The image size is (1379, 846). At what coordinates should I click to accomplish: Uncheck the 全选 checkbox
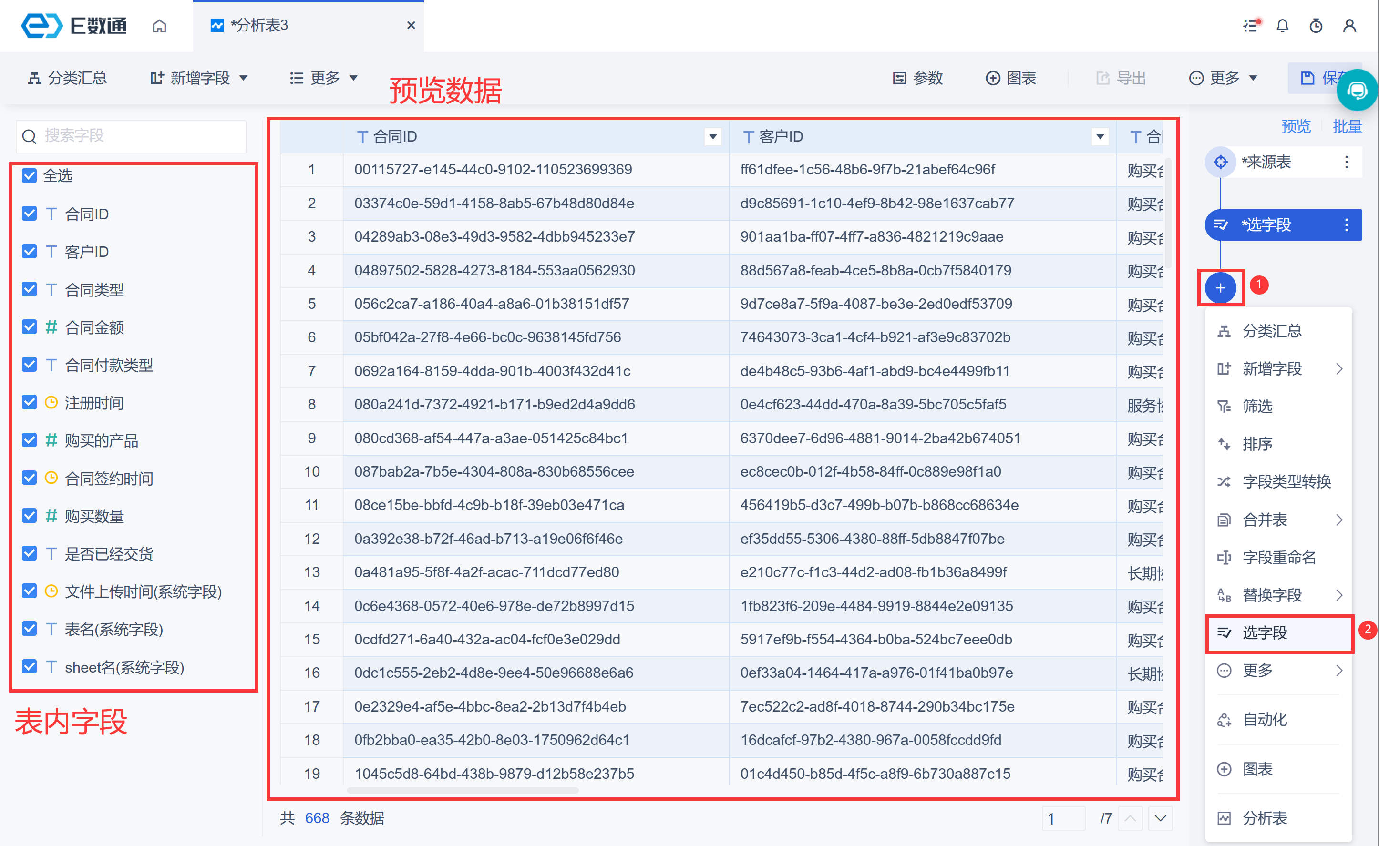[29, 176]
